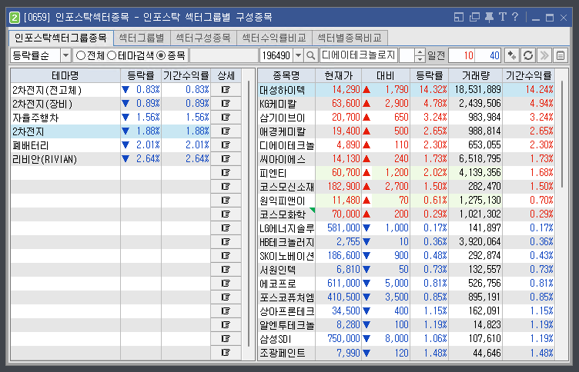Click the blue 40 period input field
The image size is (579, 372).
tap(488, 55)
